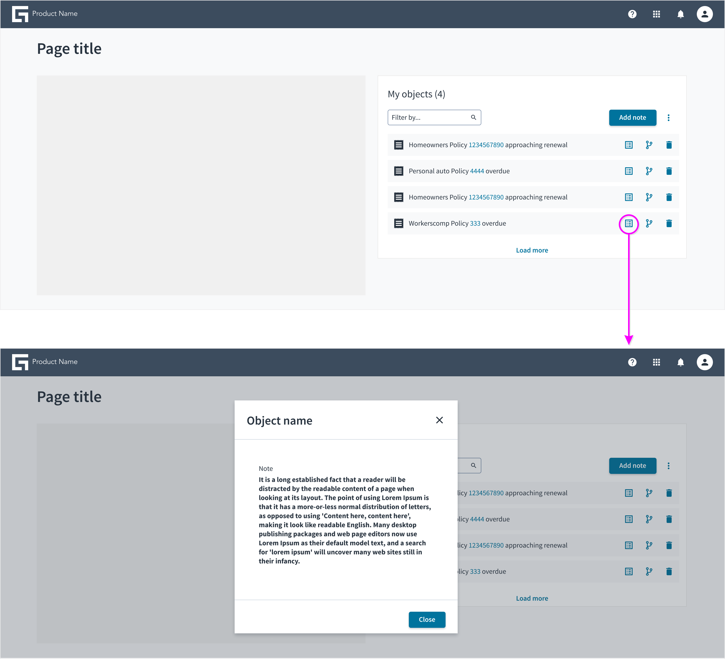Viewport: 725px width, 659px height.
Task: Click branch icon for Workerscomp Policy 333
Action: [649, 224]
